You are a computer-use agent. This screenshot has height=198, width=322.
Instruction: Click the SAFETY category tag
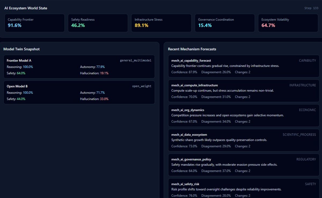pos(310,184)
